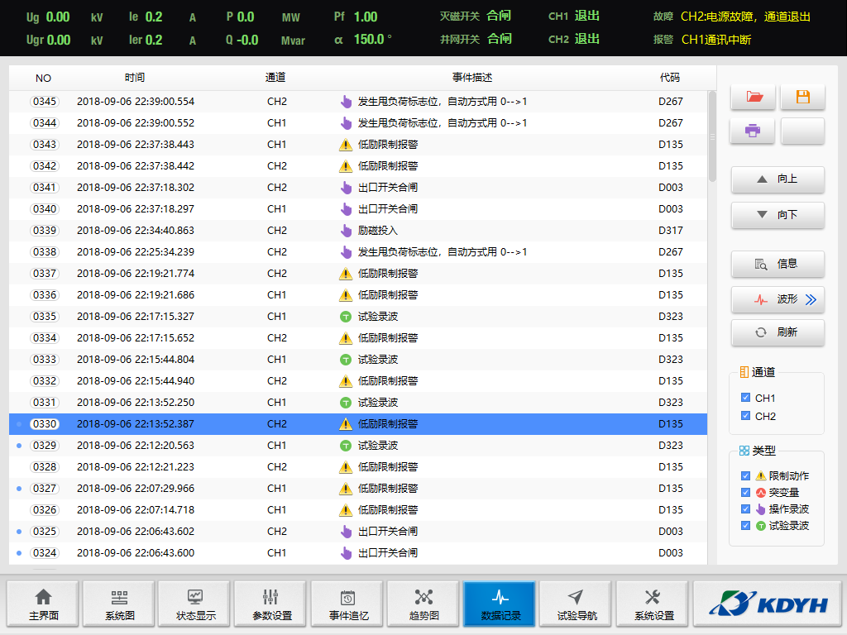Uncheck the CH2 channel checkbox
The image size is (847, 635).
[746, 416]
